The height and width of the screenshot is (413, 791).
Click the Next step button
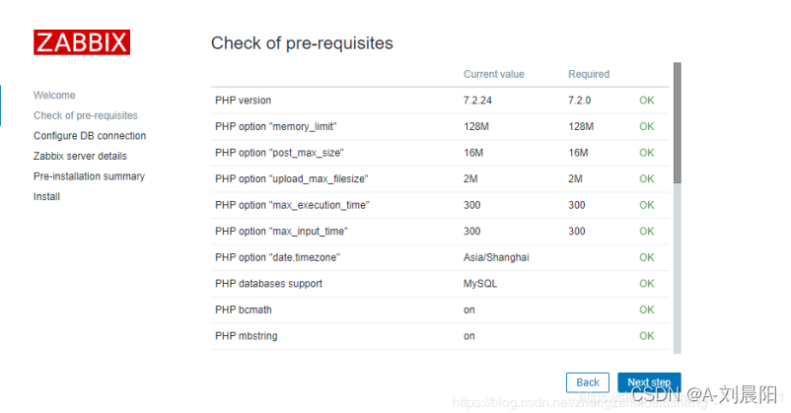(x=648, y=382)
